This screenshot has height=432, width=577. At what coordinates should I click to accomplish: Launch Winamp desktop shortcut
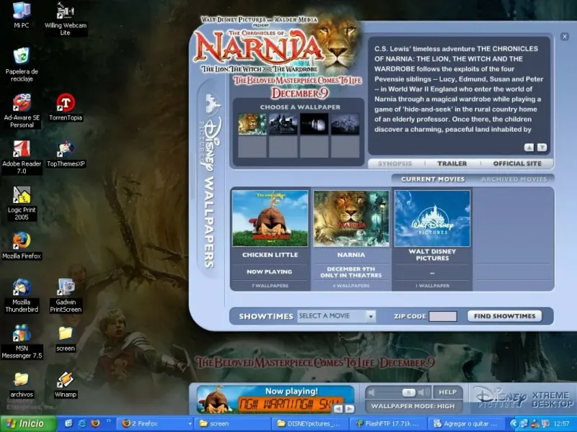click(66, 384)
